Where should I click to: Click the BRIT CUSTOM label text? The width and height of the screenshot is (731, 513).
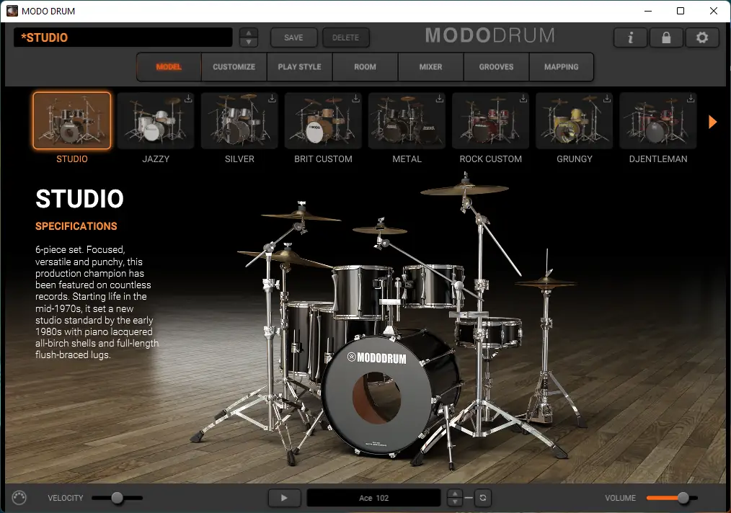[x=323, y=159]
